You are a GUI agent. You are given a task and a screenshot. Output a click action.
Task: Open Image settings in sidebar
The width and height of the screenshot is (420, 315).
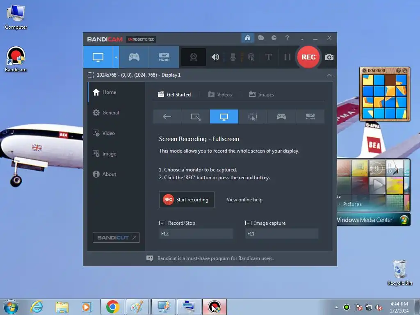[116, 153]
